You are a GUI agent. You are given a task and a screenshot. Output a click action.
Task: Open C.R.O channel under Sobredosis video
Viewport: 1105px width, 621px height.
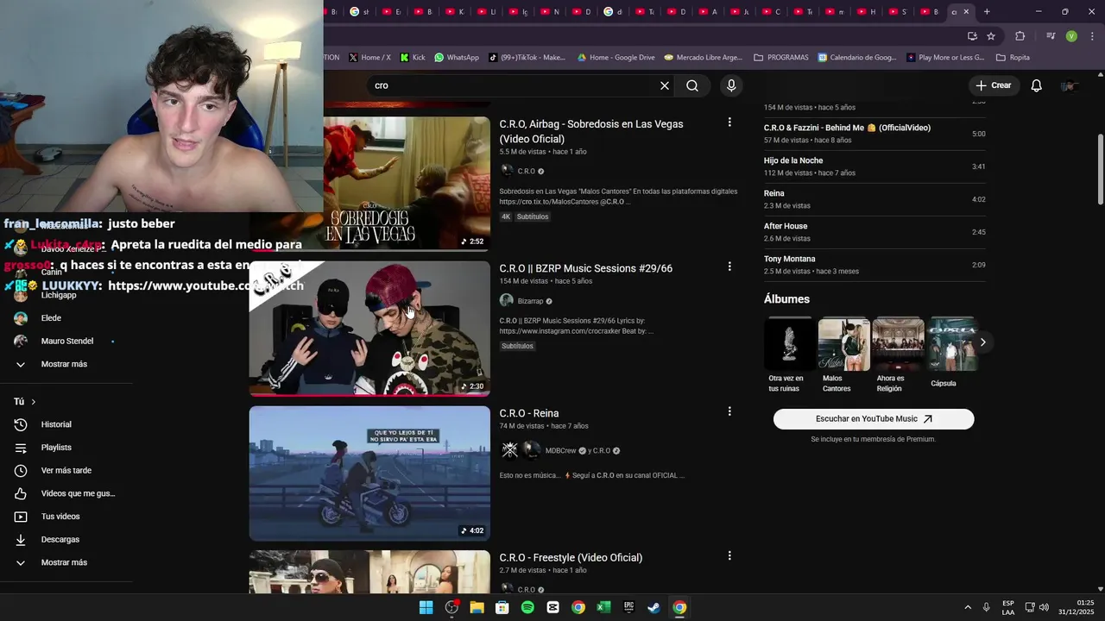[x=526, y=171]
